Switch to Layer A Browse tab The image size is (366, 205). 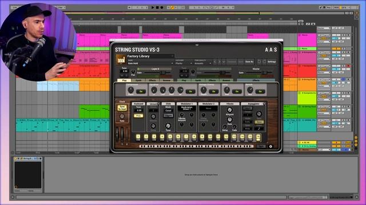166,80
